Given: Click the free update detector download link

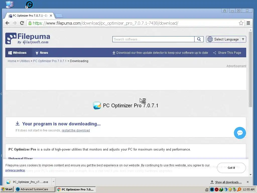Looking at the screenshot, I should coord(160,53).
